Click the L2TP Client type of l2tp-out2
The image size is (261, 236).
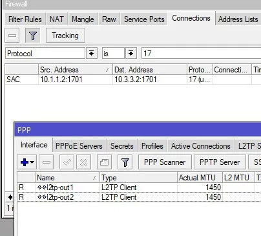(119, 197)
